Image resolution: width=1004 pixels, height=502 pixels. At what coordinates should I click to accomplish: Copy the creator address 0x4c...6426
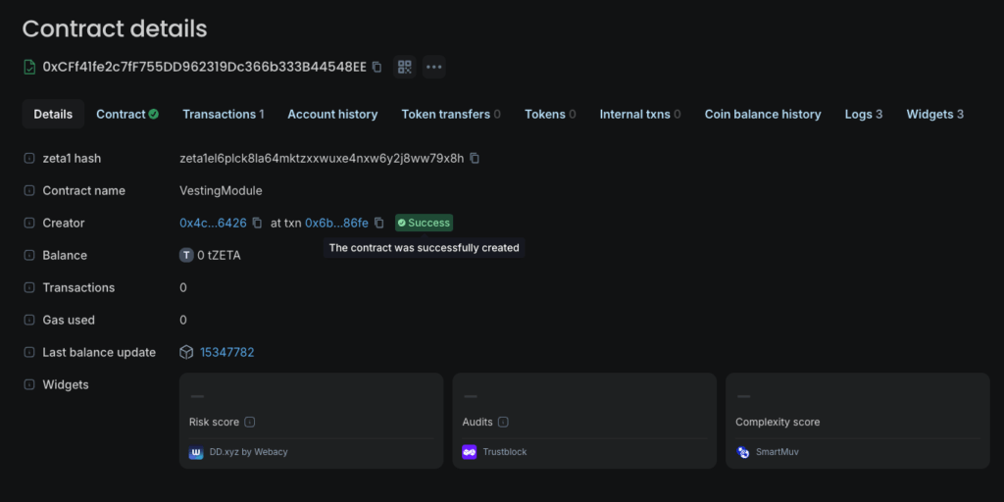pyautogui.click(x=257, y=223)
